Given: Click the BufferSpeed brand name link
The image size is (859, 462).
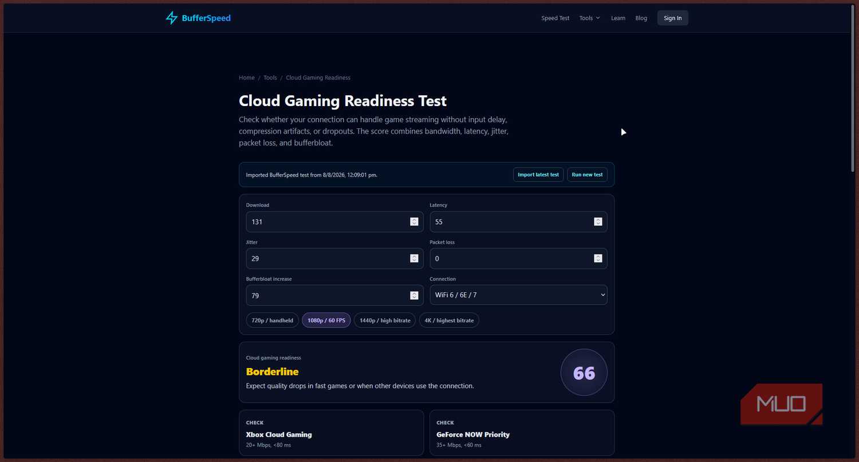Looking at the screenshot, I should pyautogui.click(x=206, y=18).
